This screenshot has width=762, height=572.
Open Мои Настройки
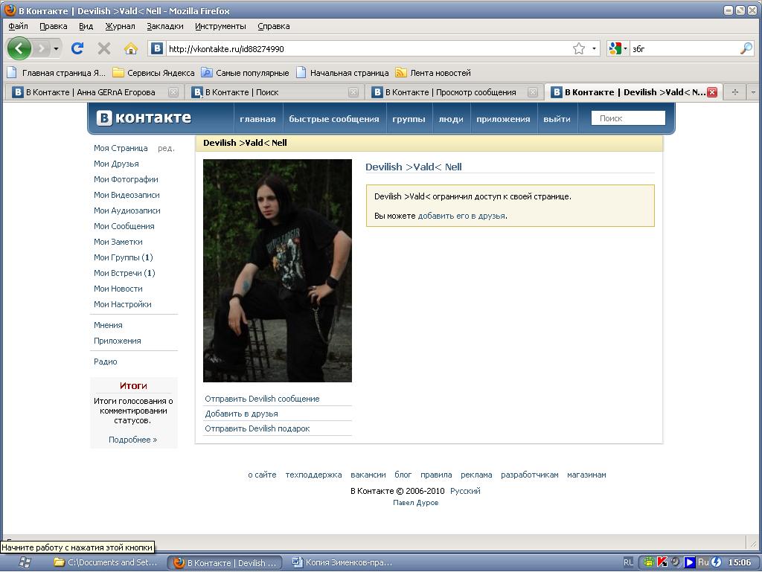[x=123, y=304]
